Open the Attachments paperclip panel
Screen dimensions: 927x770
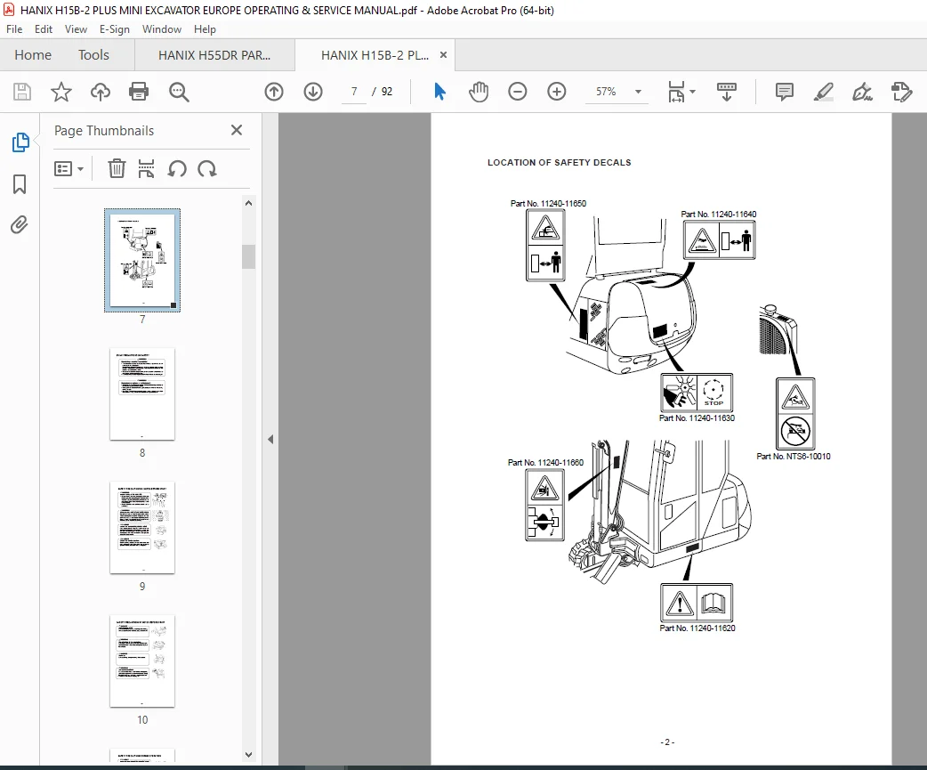click(x=19, y=224)
